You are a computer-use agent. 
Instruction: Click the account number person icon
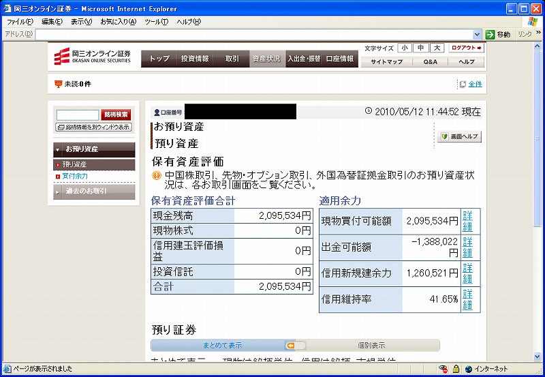point(157,112)
